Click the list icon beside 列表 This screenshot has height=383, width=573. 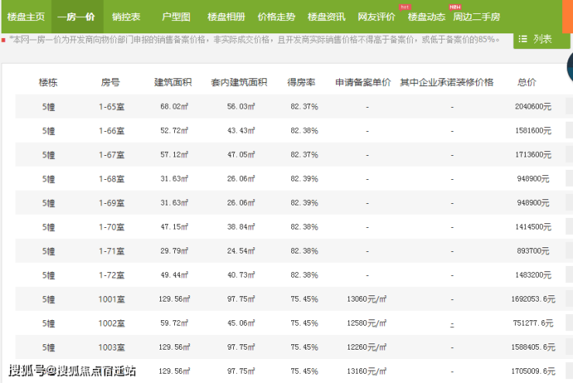[523, 39]
